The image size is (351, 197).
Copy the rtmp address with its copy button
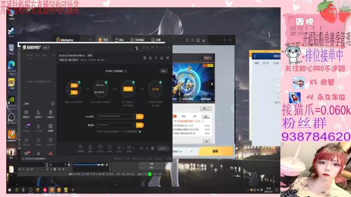pyautogui.click(x=140, y=116)
